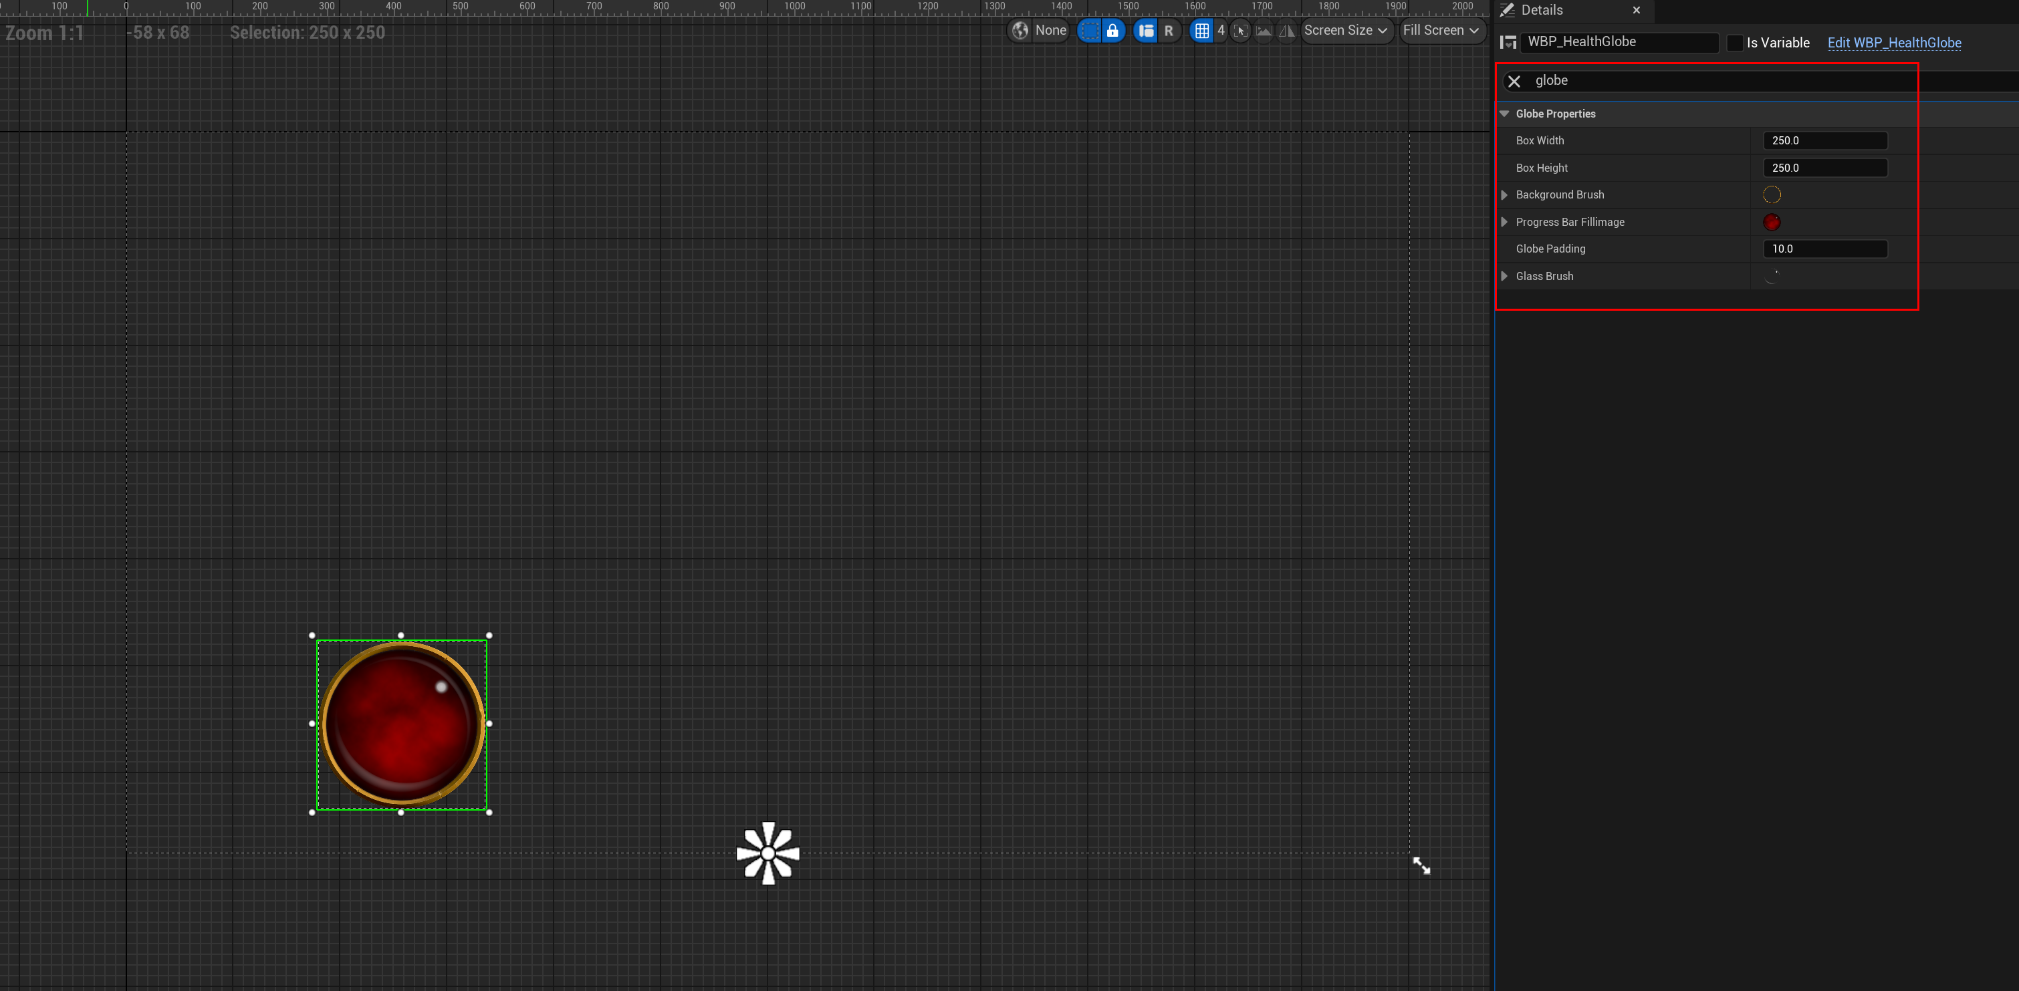Toggle the layout transform icon
The height and width of the screenshot is (991, 2019).
point(1147,31)
